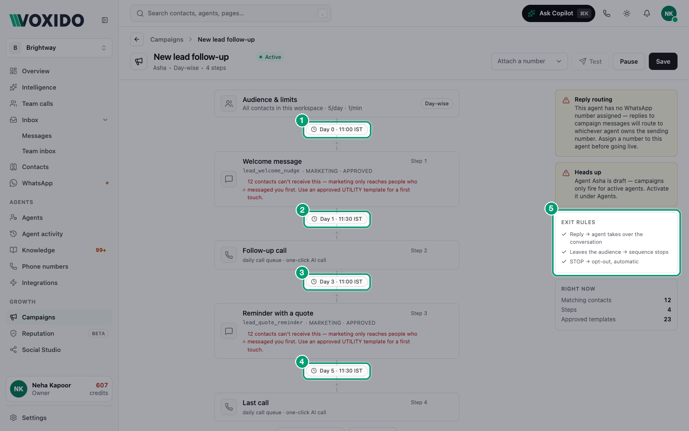Open Agent activity

[x=59, y=234]
